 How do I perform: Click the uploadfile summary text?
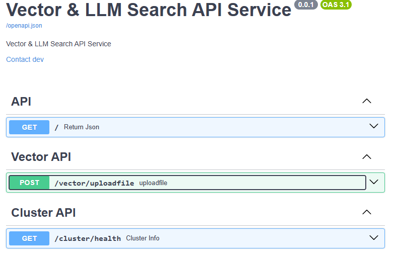point(153,183)
